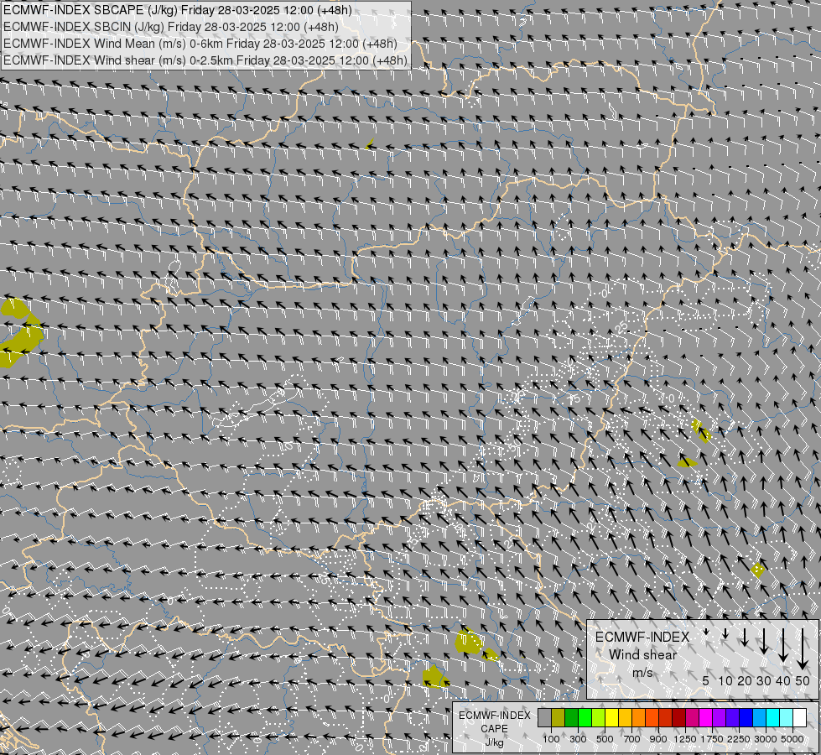Click the 900 label under CAPE legend
The width and height of the screenshot is (821, 755).
[658, 739]
